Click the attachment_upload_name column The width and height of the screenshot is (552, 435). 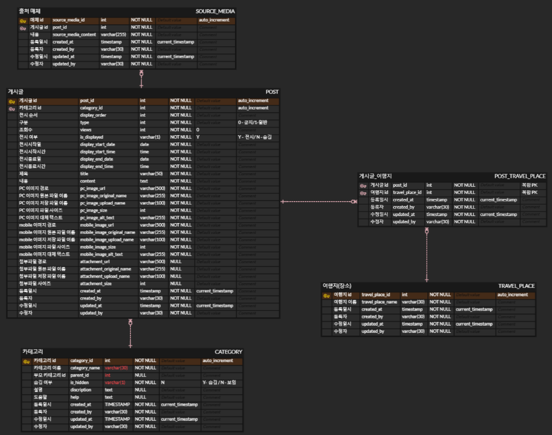(105, 276)
